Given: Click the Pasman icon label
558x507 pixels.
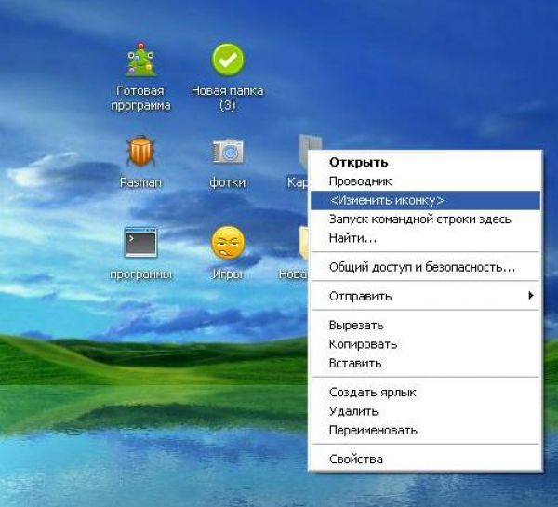Looking at the screenshot, I should 140,182.
